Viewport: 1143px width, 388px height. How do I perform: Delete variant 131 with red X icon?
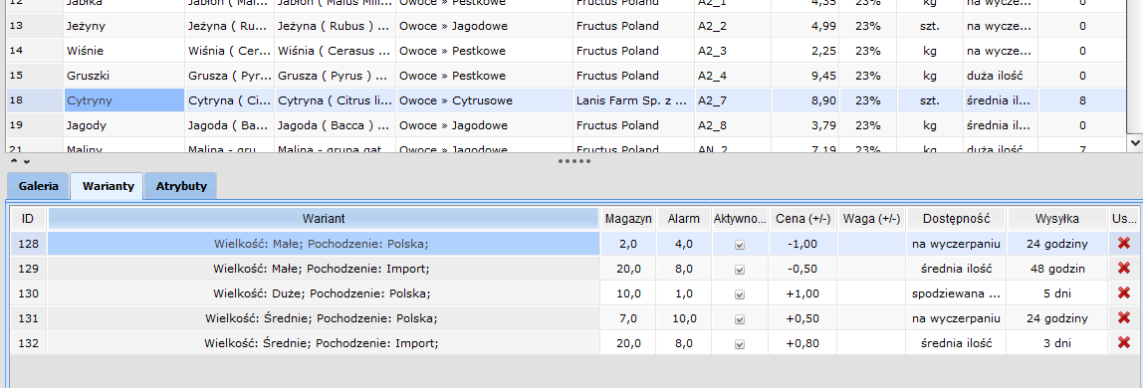click(1123, 318)
